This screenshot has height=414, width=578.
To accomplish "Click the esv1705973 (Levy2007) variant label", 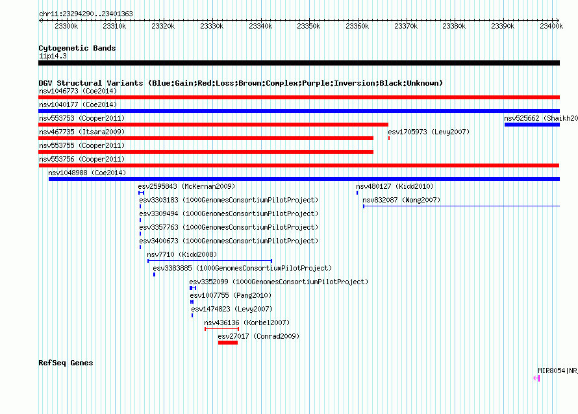I will click(429, 132).
